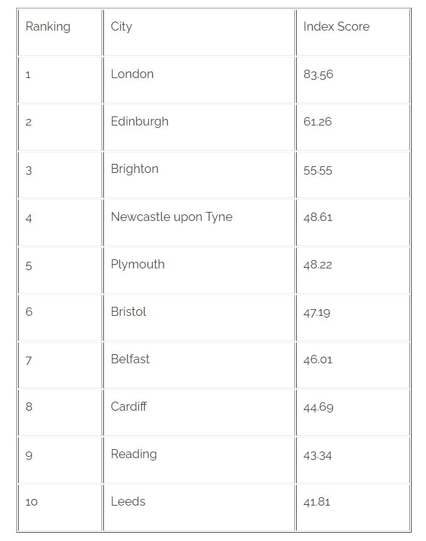This screenshot has height=541, width=426.
Task: Click the Index Score column header
Action: click(336, 27)
